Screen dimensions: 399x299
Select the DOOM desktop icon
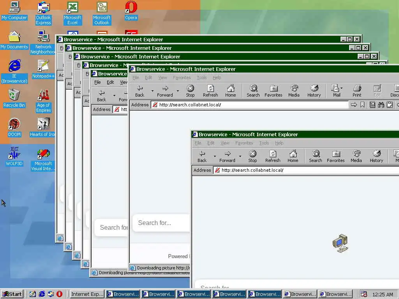tap(14, 127)
